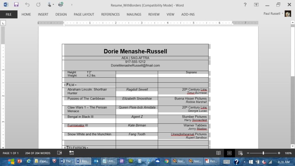Open Dreamweaver from the taskbar

coord(131,161)
